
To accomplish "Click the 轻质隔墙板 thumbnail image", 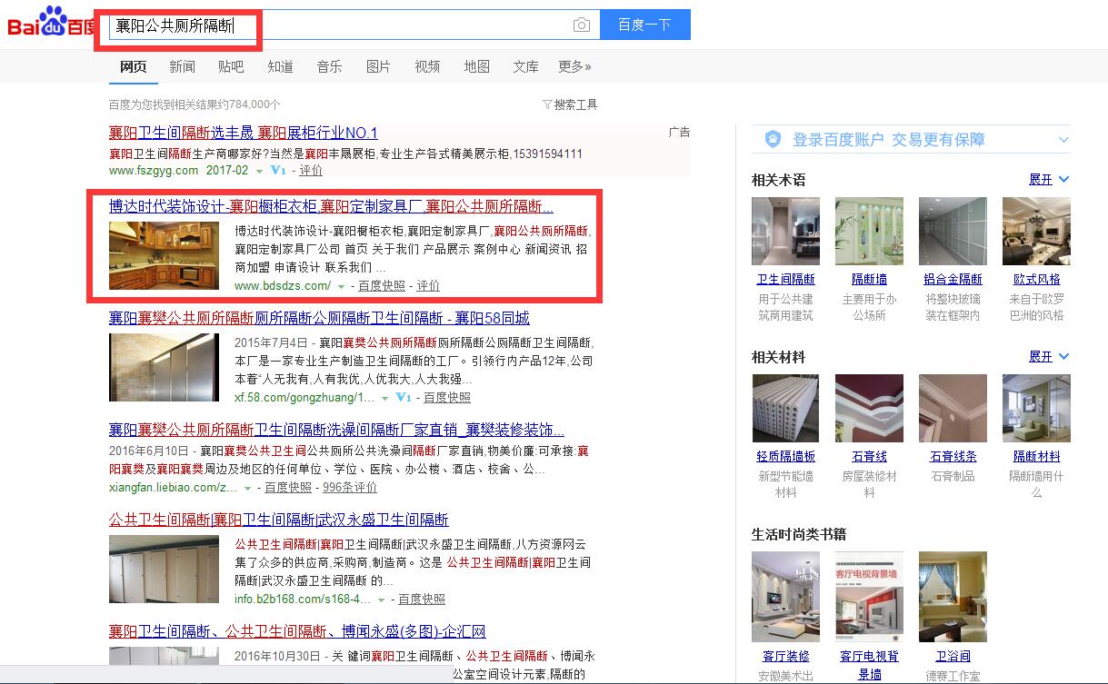I will pyautogui.click(x=785, y=409).
